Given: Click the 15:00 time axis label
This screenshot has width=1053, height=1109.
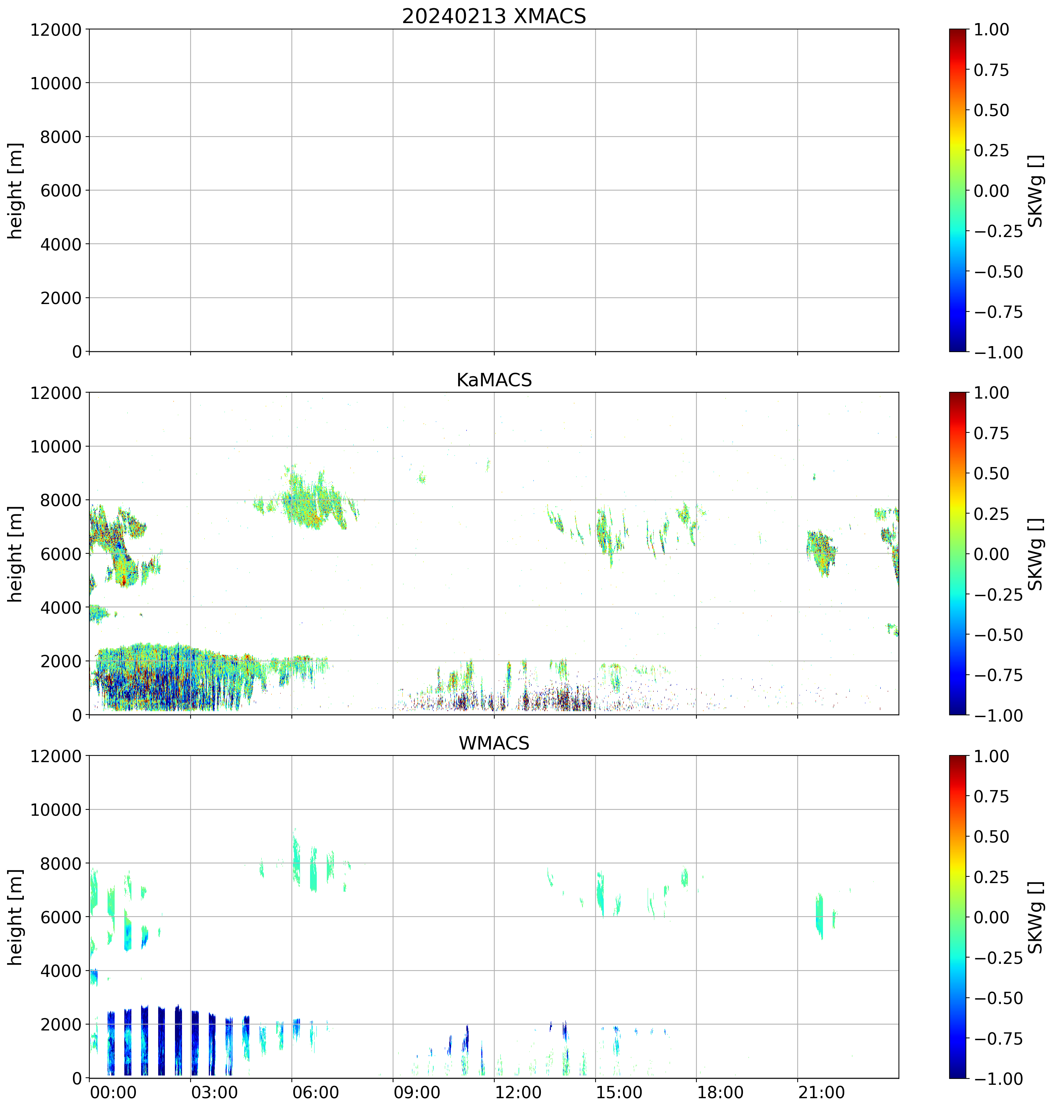Looking at the screenshot, I should (619, 1093).
